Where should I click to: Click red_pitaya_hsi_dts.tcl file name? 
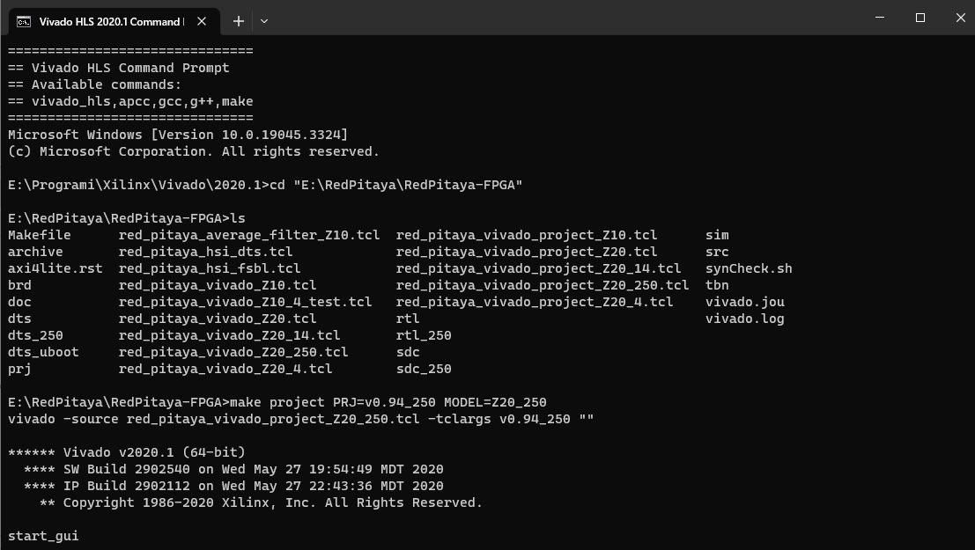pos(206,253)
